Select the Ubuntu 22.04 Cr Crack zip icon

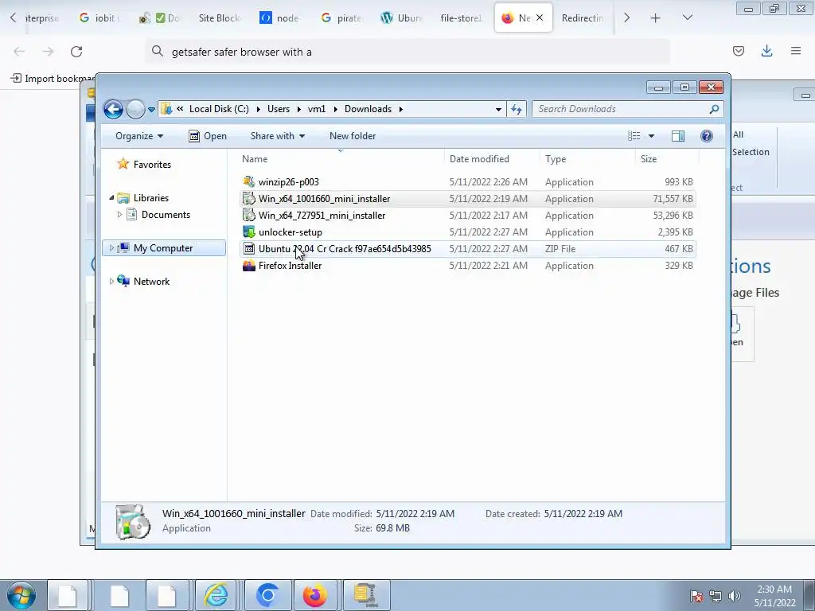[249, 249]
